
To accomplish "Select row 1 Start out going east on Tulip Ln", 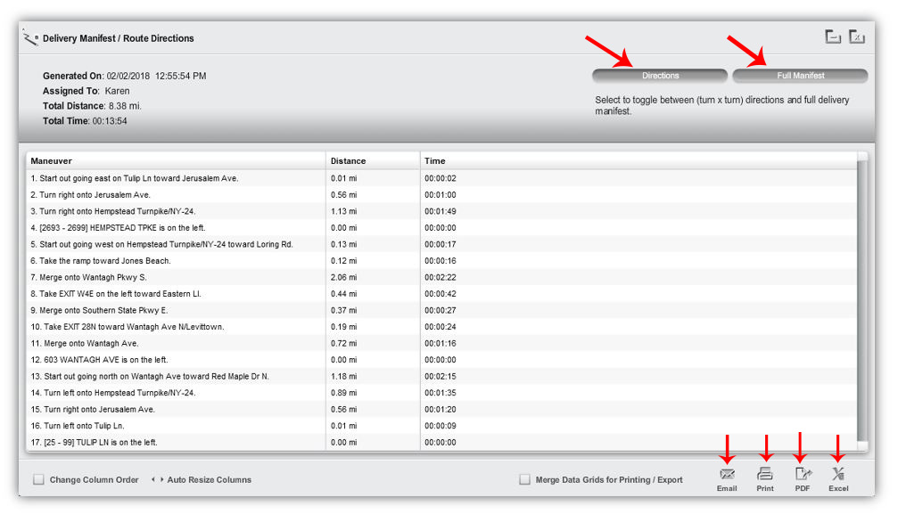I will (441, 178).
